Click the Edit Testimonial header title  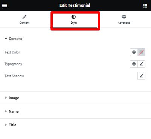[75, 5]
